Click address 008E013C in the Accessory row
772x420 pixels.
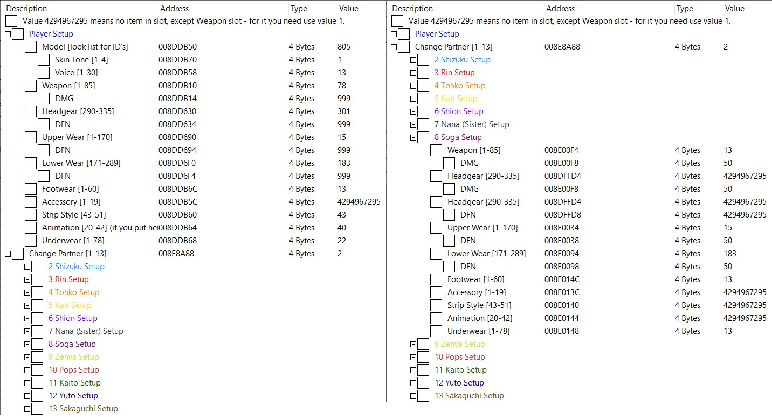pyautogui.click(x=563, y=292)
